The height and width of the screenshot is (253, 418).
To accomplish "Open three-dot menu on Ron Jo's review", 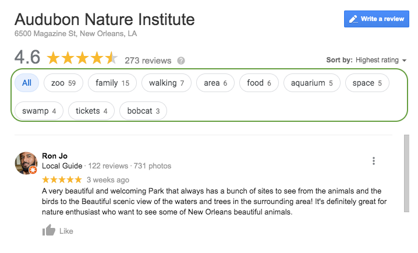I will [374, 161].
